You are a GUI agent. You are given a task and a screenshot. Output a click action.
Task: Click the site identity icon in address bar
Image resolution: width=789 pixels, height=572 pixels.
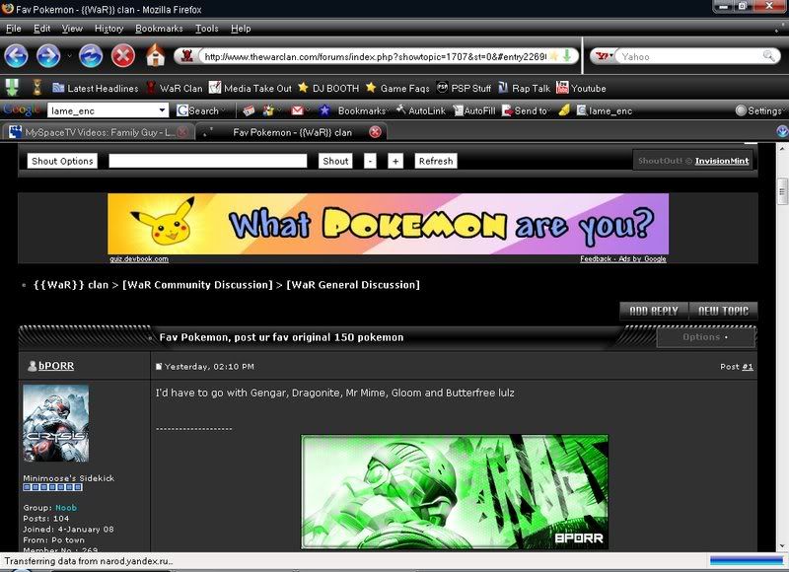186,56
